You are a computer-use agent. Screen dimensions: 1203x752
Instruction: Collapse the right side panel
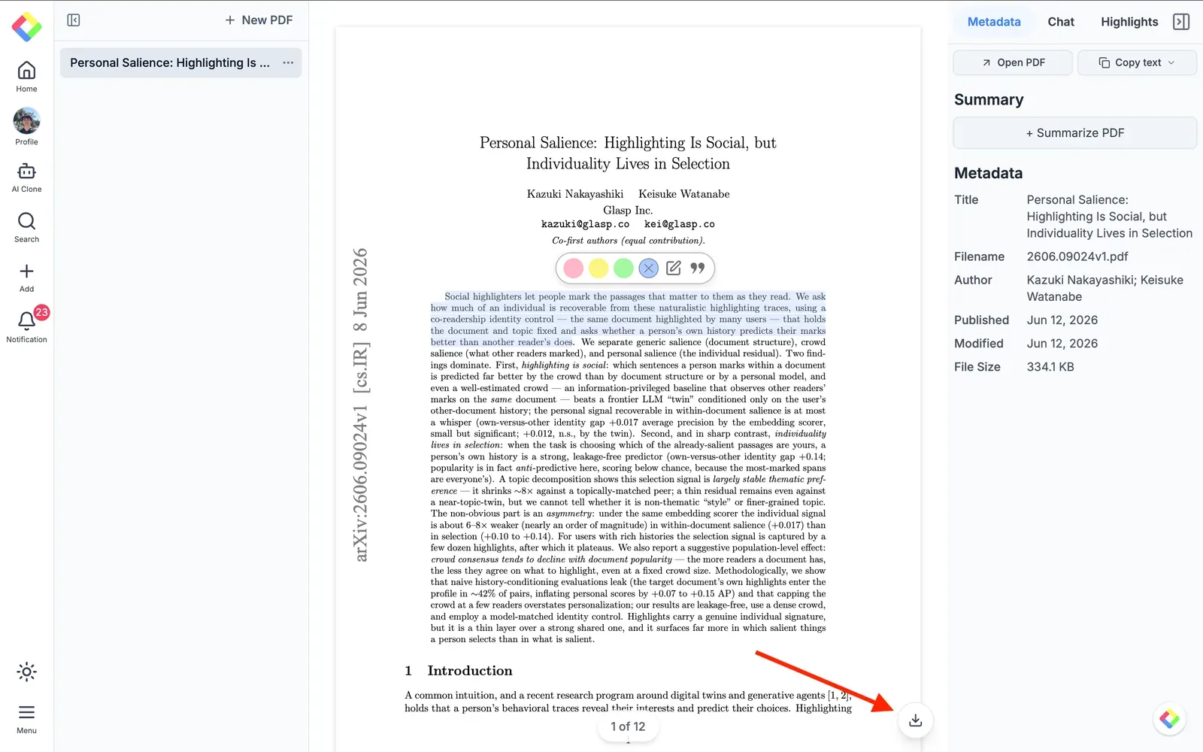[x=1181, y=22]
